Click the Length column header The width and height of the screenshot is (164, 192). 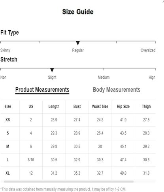pyautogui.click(x=54, y=106)
